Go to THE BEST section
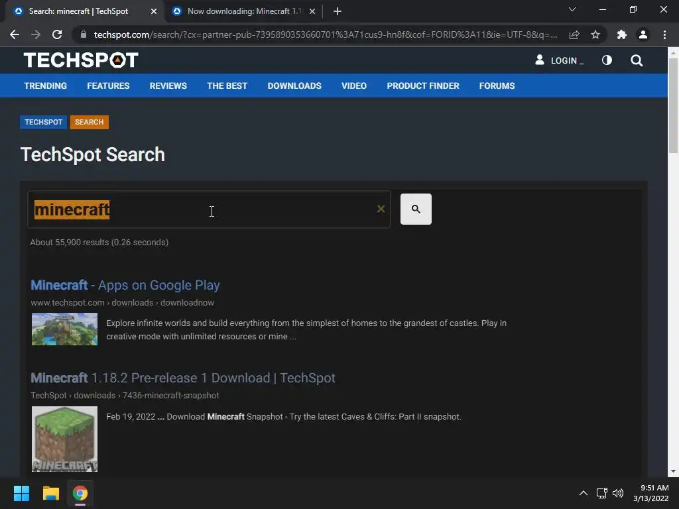Image resolution: width=679 pixels, height=509 pixels. click(x=227, y=85)
